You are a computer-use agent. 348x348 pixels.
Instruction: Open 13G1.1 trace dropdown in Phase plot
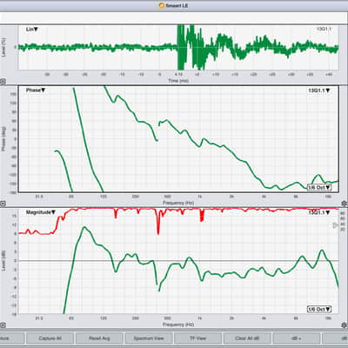click(x=319, y=90)
